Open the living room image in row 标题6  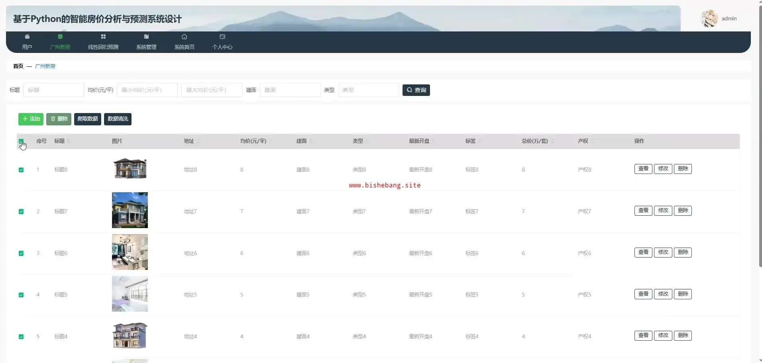click(x=130, y=252)
